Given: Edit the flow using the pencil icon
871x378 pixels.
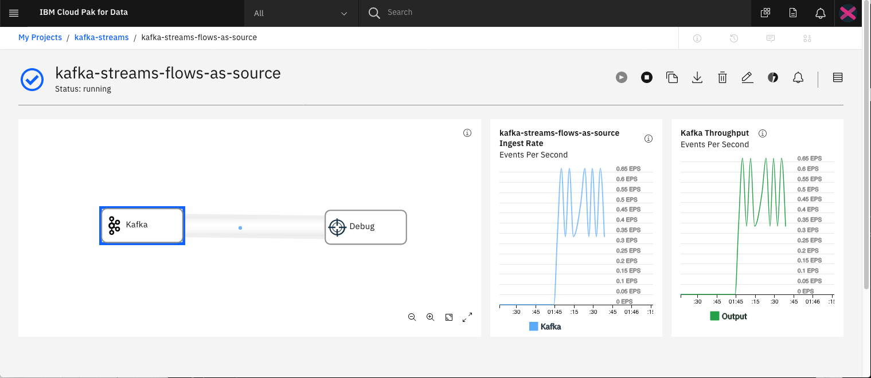Looking at the screenshot, I should tap(747, 77).
